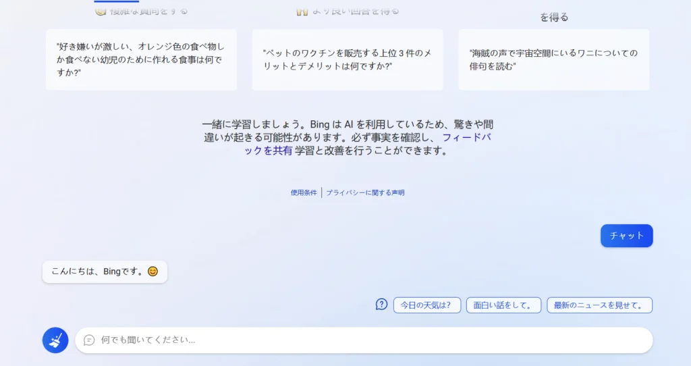
Task: Choose the pirate-voice haiku example card
Action: pyautogui.click(x=554, y=59)
